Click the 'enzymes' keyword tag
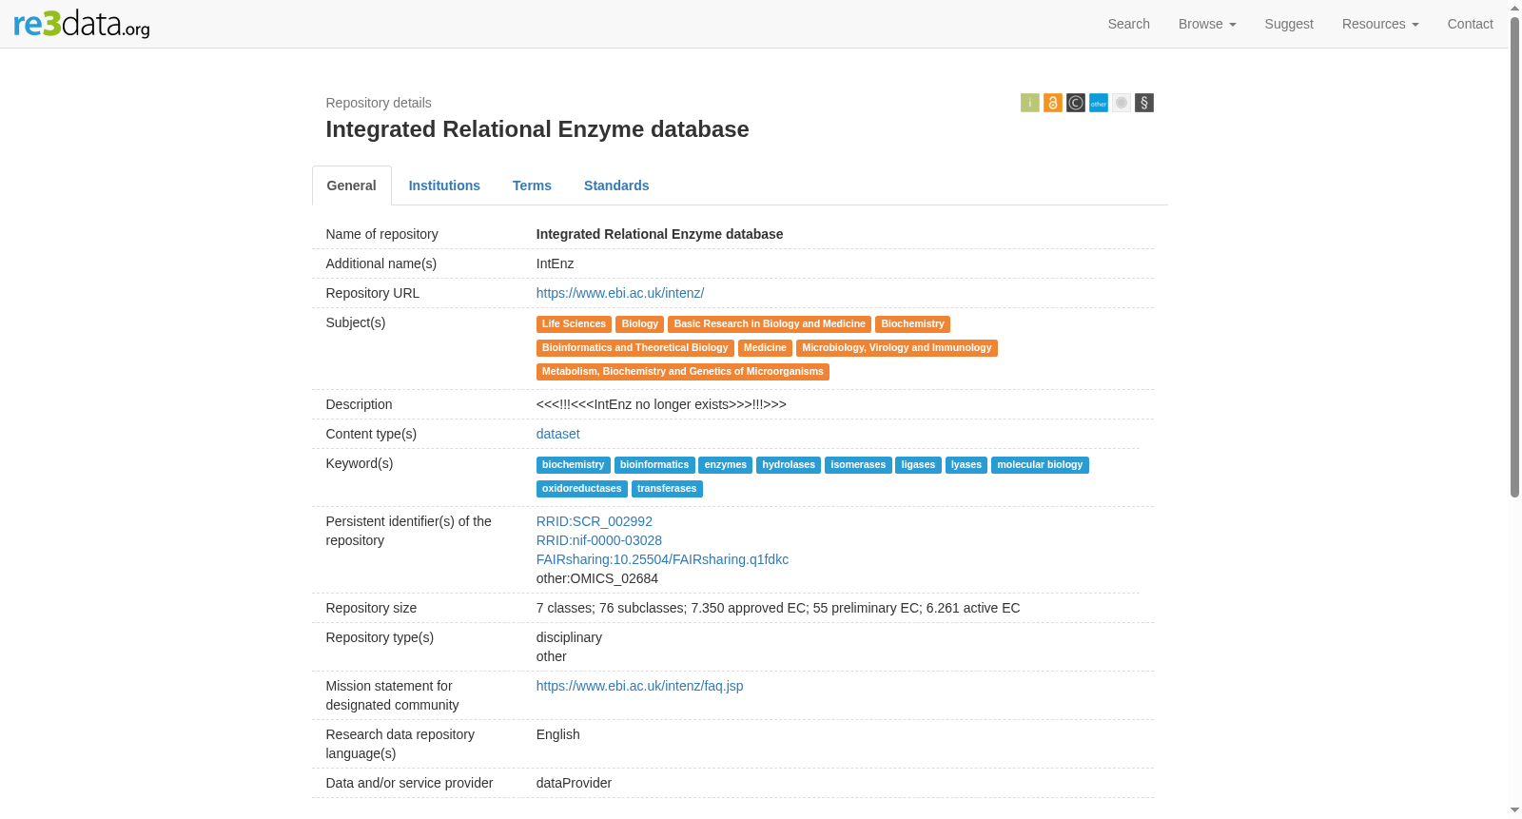This screenshot has width=1522, height=819. pos(726,465)
